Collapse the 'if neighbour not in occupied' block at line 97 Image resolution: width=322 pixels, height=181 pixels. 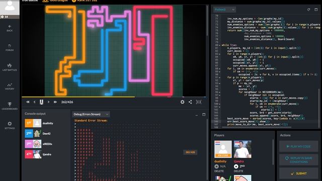(219, 95)
